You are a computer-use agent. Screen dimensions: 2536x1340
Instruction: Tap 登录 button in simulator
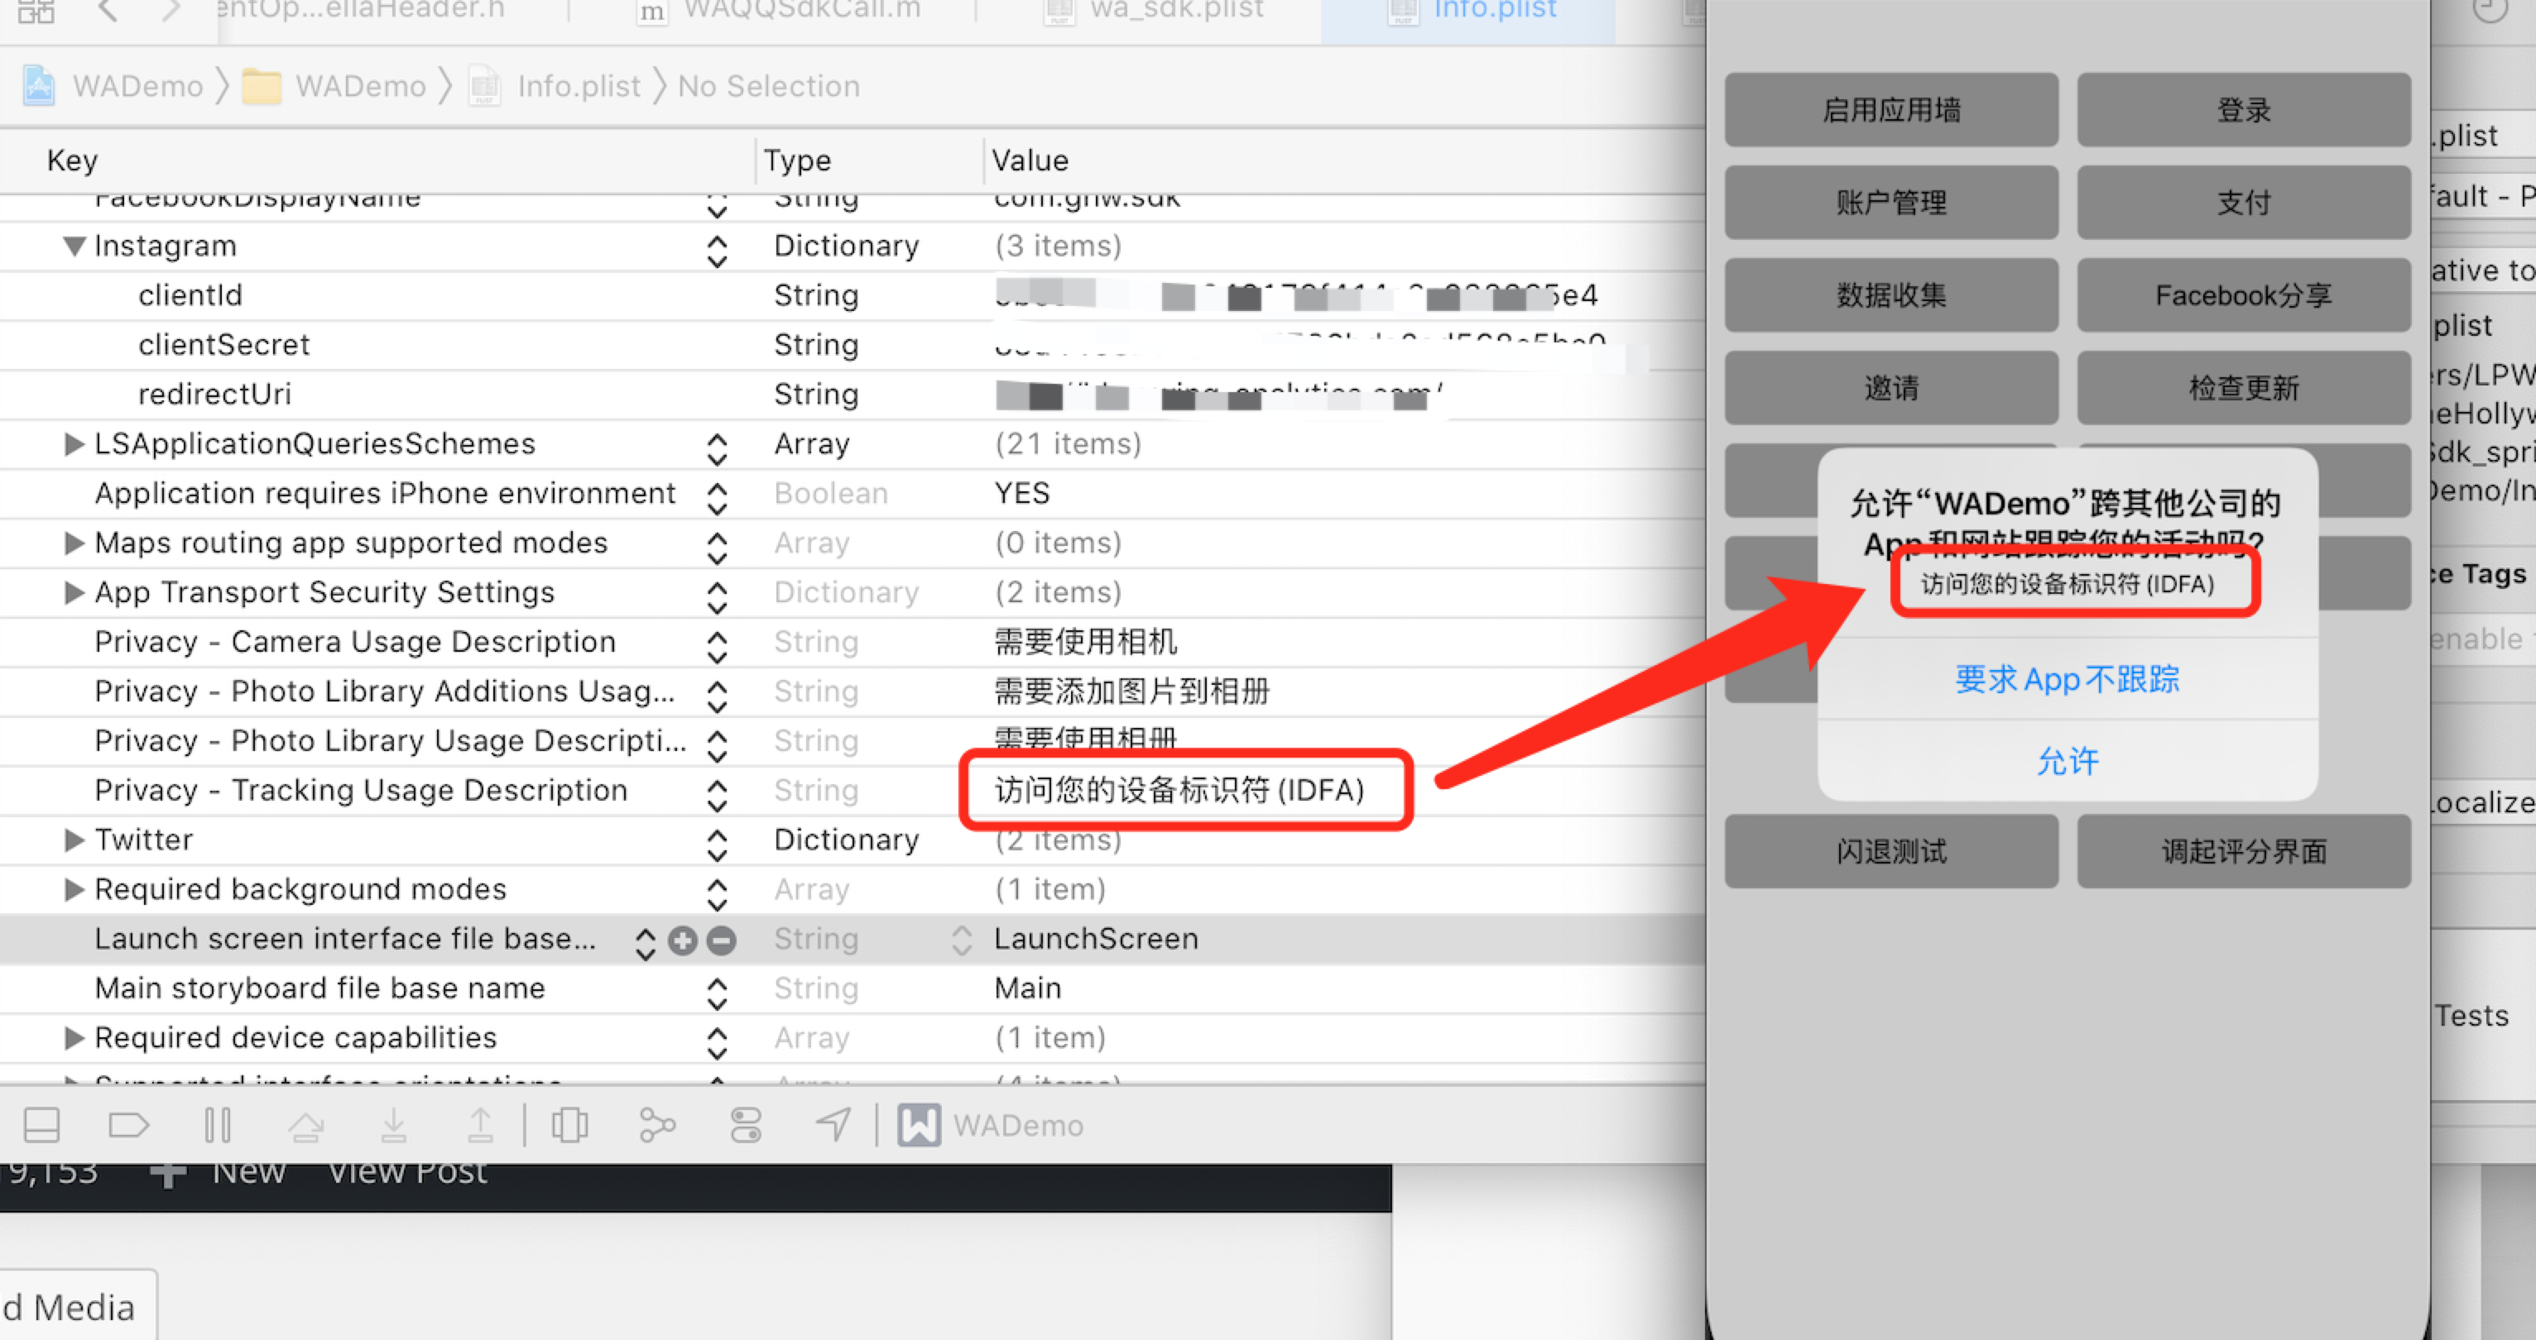point(2244,110)
